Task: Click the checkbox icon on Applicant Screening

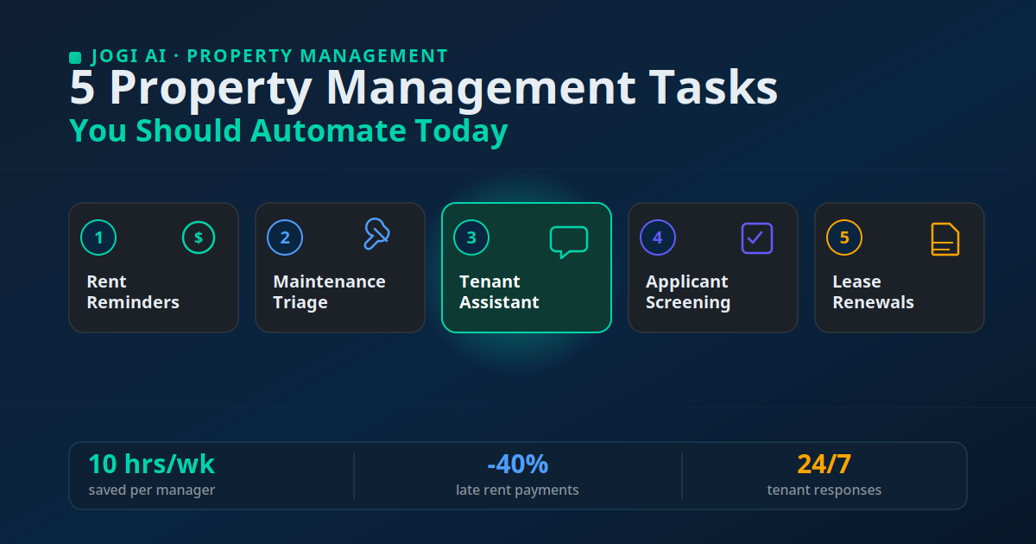Action: (757, 238)
